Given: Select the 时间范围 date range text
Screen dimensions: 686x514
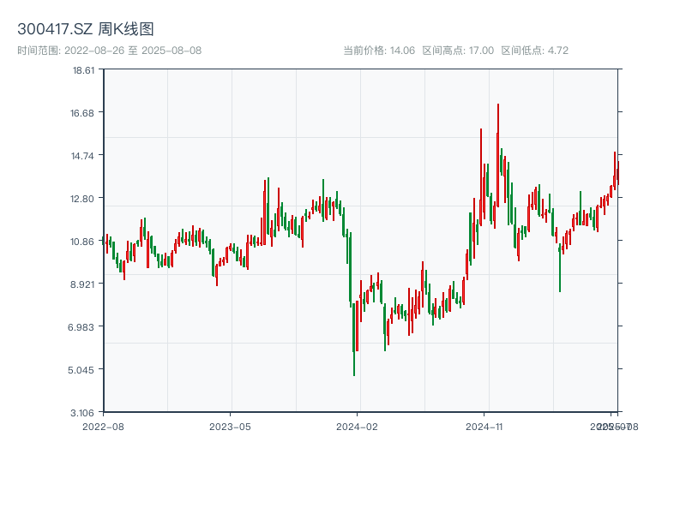Looking at the screenshot, I should click(x=110, y=51).
